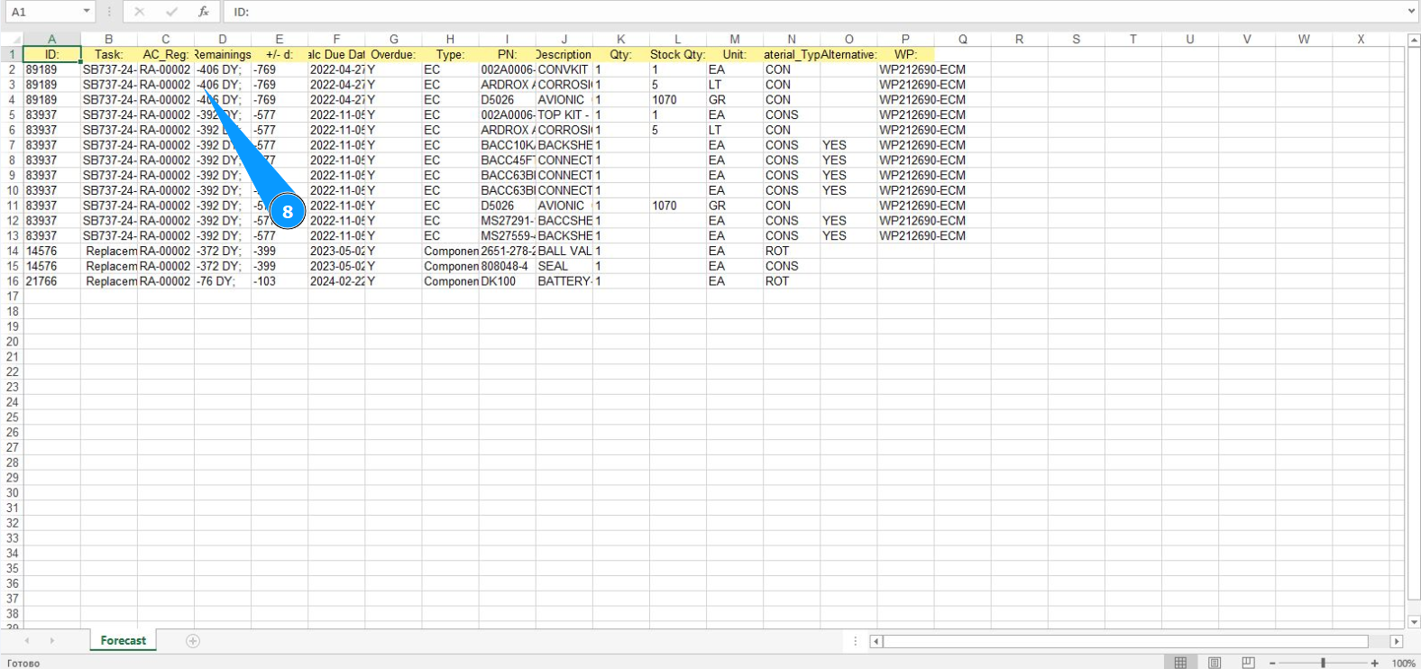This screenshot has width=1421, height=669.
Task: Select the 'Overdue:' header cell
Action: (393, 54)
